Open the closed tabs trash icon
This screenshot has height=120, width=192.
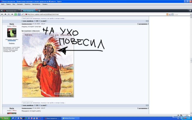(190, 11)
